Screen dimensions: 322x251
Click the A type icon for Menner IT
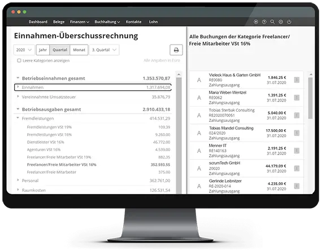199,151
